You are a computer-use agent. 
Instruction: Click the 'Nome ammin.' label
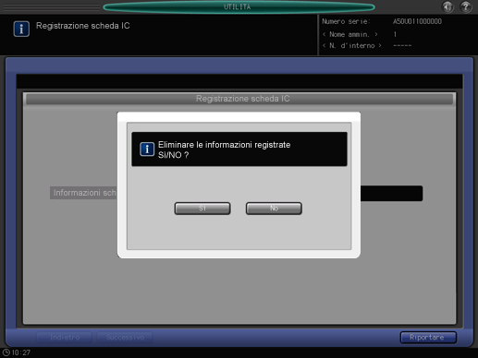point(349,34)
